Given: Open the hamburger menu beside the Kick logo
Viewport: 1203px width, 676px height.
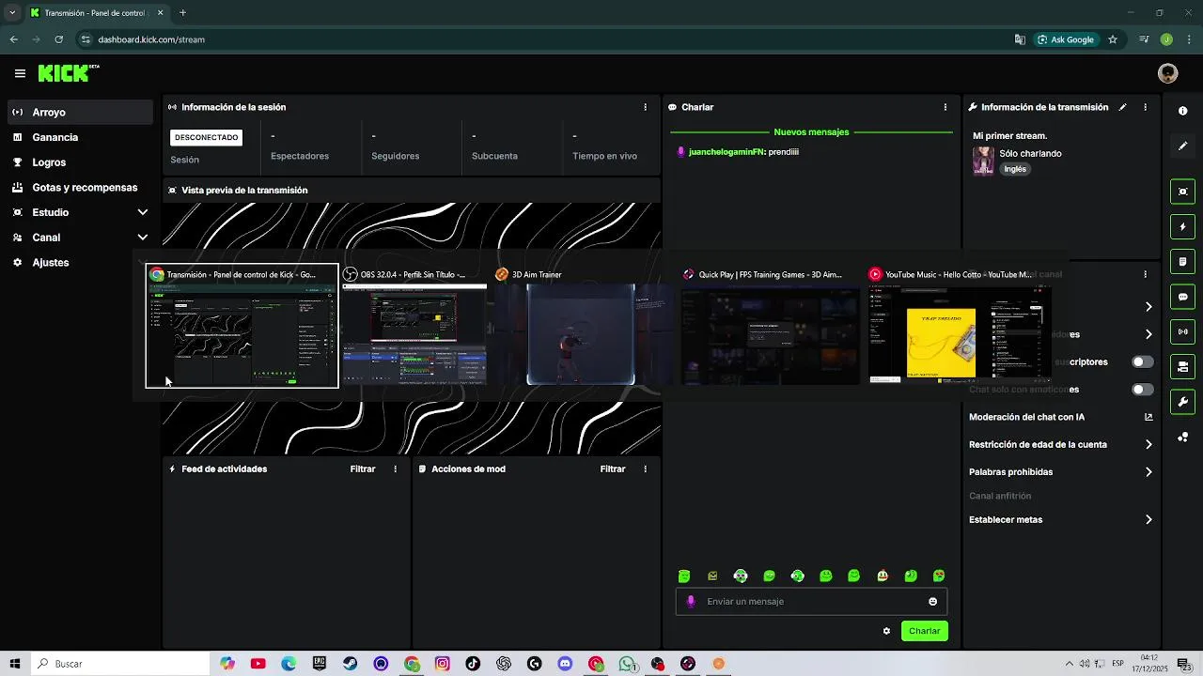Looking at the screenshot, I should [20, 73].
